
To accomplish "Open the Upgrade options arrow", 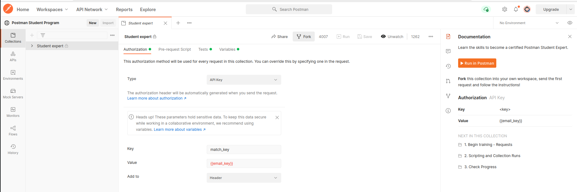I will [570, 9].
